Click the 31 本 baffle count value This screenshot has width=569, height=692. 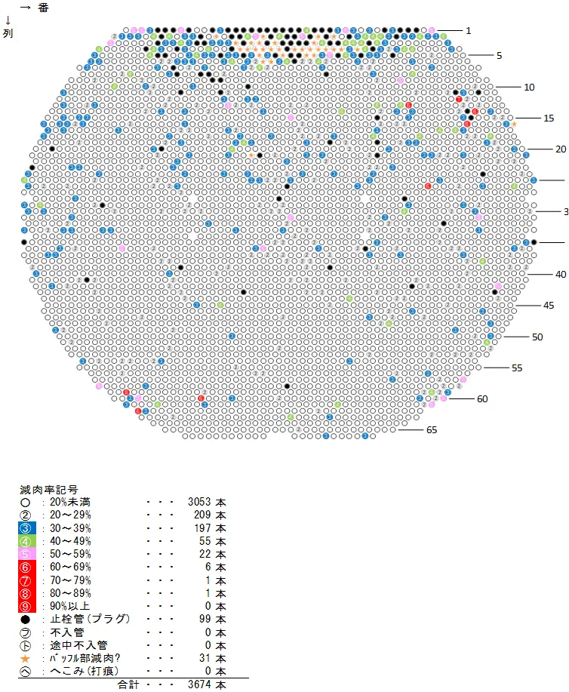[213, 659]
